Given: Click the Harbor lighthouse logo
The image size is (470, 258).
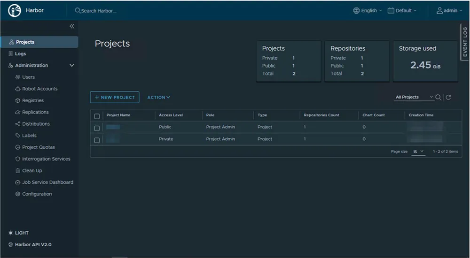Looking at the screenshot, I should (x=15, y=10).
